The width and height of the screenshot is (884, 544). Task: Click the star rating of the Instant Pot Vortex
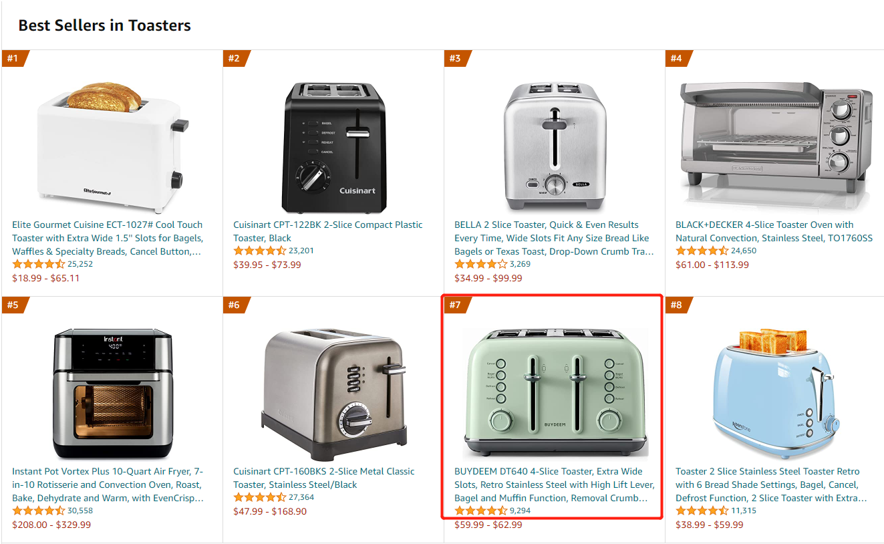pyautogui.click(x=39, y=511)
